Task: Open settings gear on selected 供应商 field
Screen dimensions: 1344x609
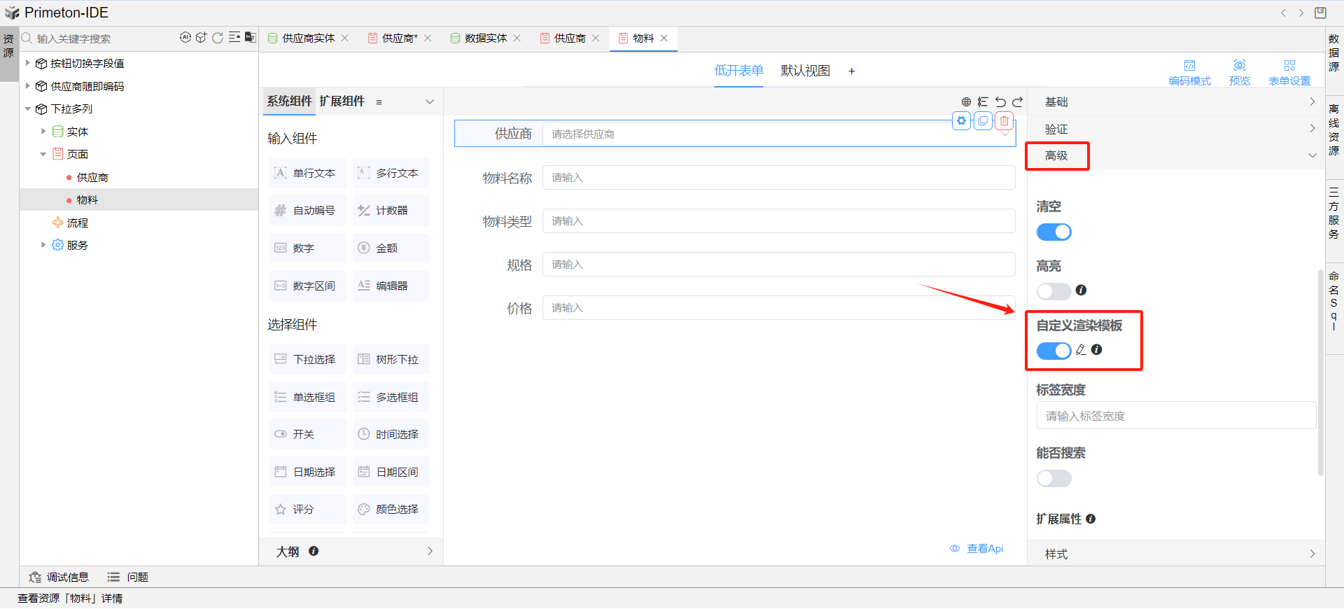Action: pos(962,121)
